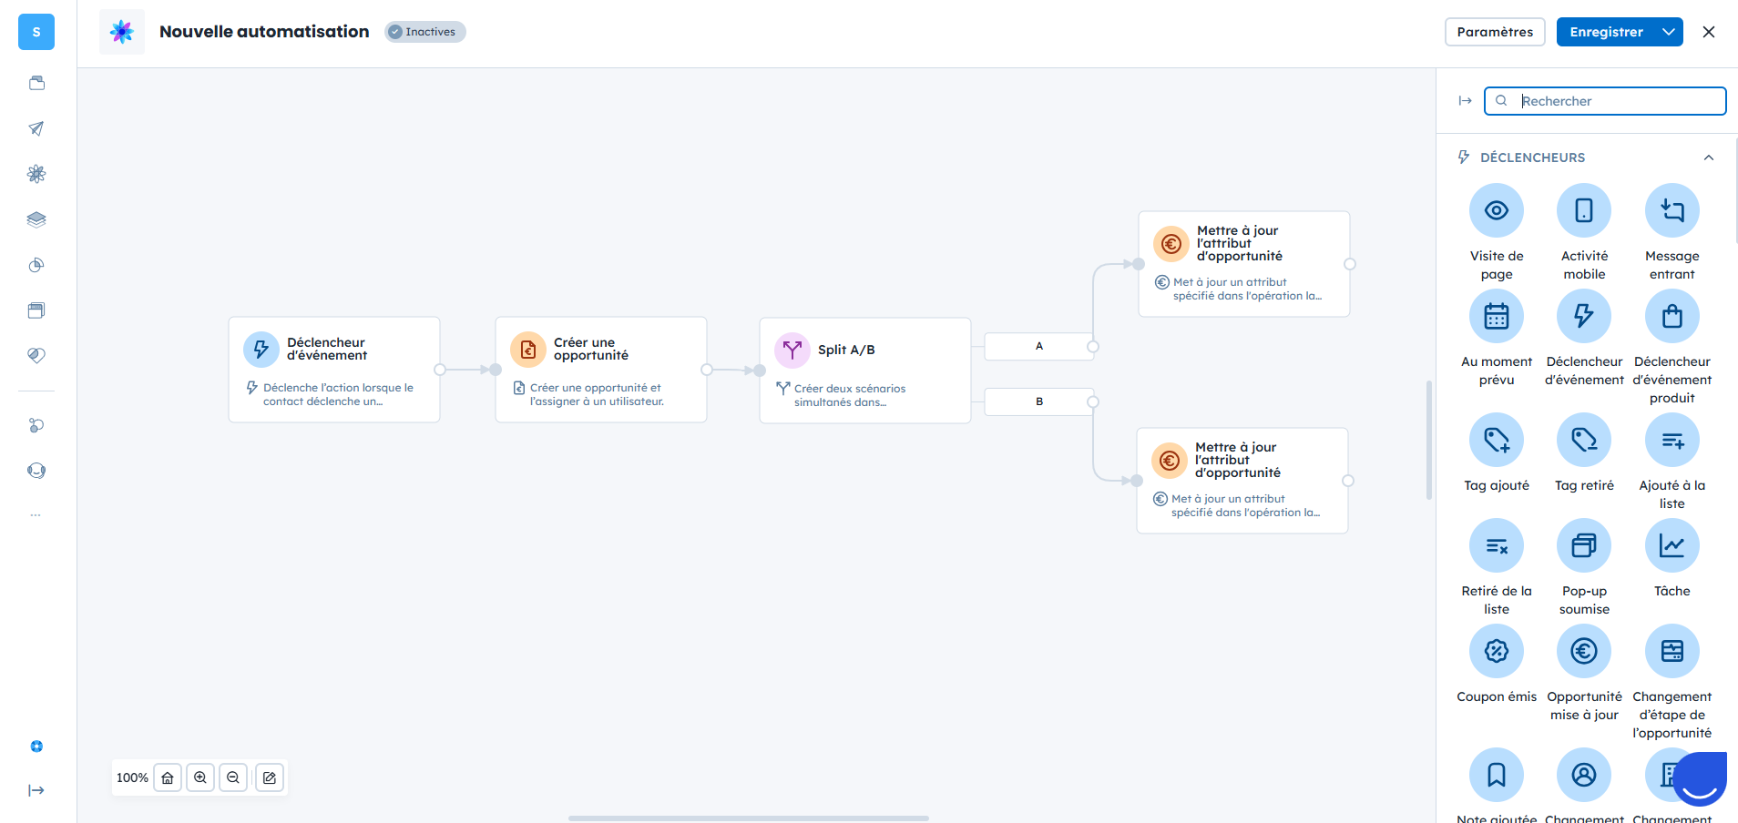The width and height of the screenshot is (1738, 823).
Task: Select the Créer une opportunité node
Action: 600,369
